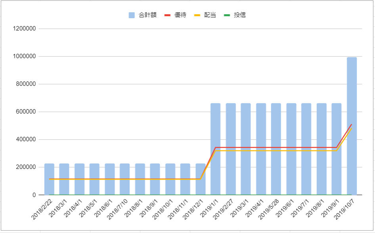Click the 600000 axis label
Viewport: 375px width, 233px height.
pos(26,112)
